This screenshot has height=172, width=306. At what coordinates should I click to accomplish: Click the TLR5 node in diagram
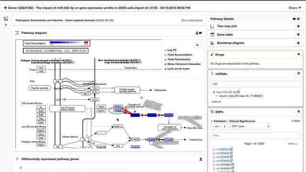pos(95,88)
